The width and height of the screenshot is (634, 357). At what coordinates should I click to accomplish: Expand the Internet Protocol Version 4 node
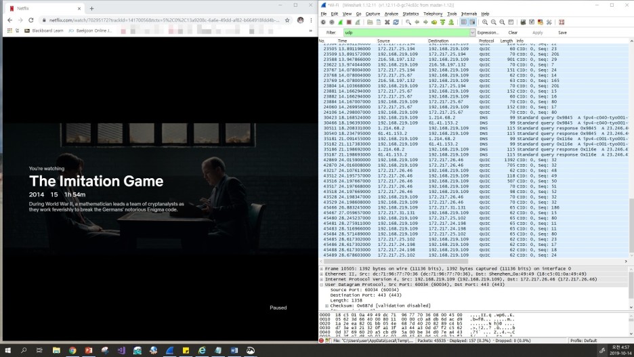pos(322,279)
